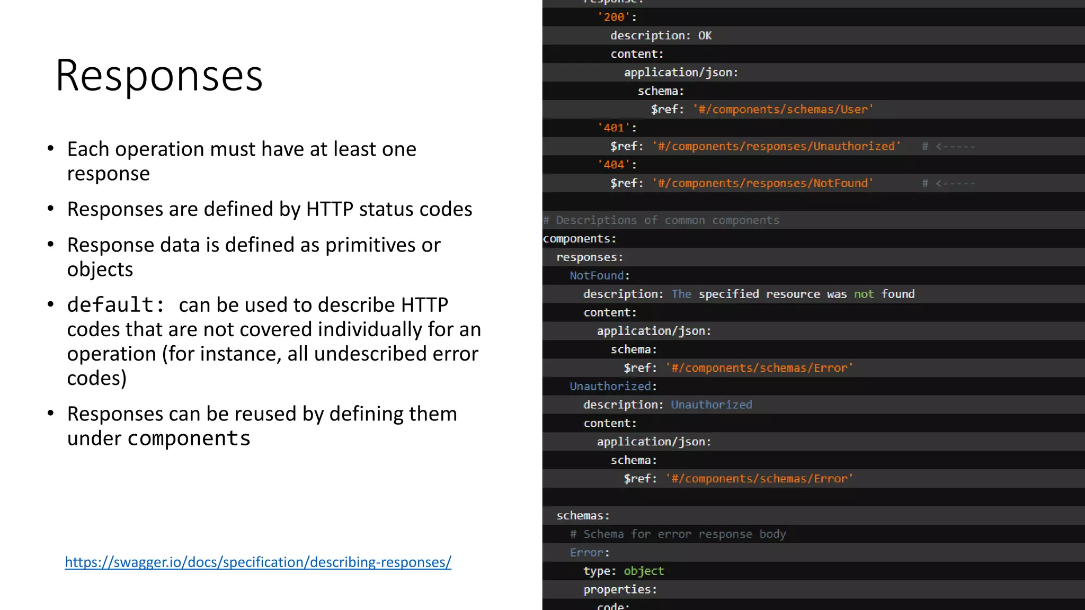Open the swagger.io describing-responses link
The height and width of the screenshot is (610, 1085).
click(x=258, y=562)
